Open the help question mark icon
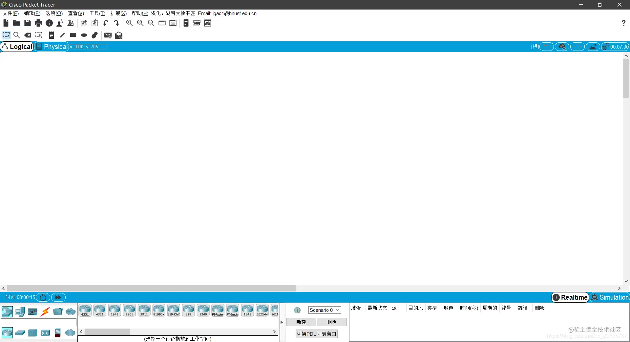630x342 pixels. coord(623,23)
